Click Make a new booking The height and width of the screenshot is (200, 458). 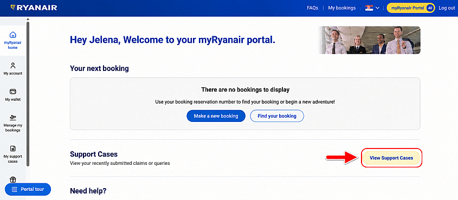(216, 116)
